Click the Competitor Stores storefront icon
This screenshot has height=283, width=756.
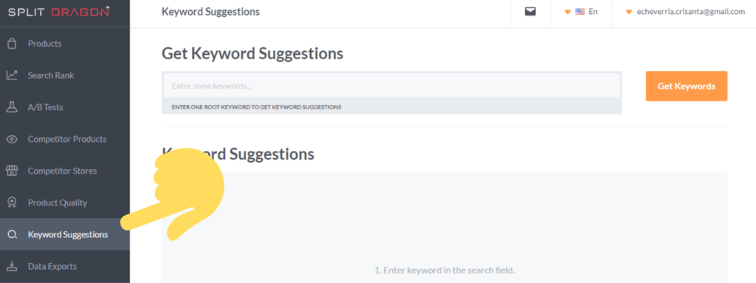12,171
